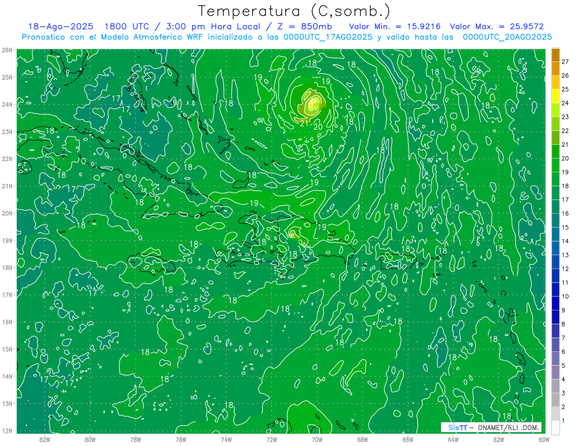Viewport: 578px width, 446px height.
Task: Click the "20" contour label near the storm
Action: click(x=318, y=127)
